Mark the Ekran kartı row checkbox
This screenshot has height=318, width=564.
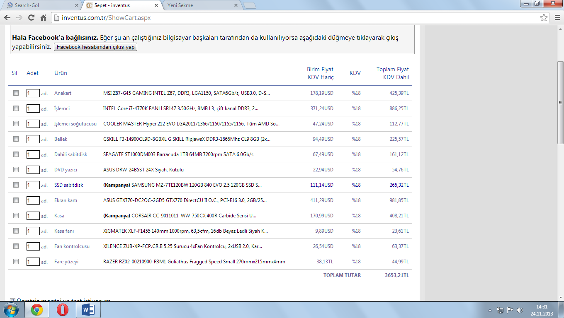click(x=16, y=200)
